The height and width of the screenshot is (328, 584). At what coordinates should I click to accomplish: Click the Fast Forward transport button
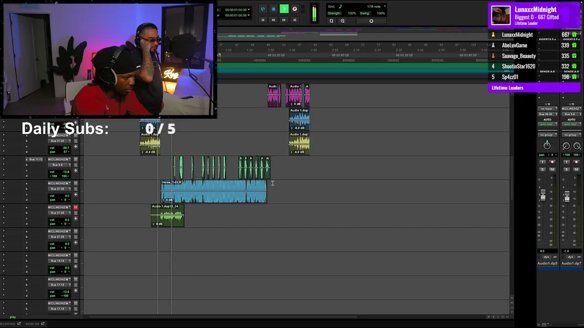coord(284,20)
